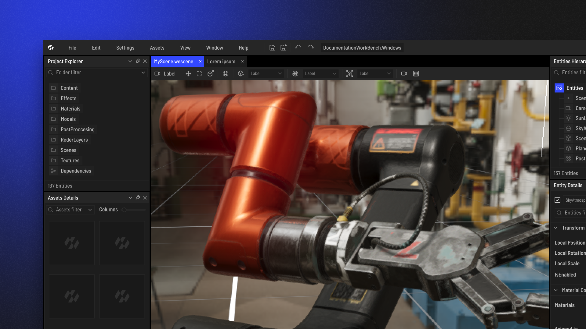Viewport: 586px width, 329px height.
Task: Click the save all icon
Action: pyautogui.click(x=284, y=48)
